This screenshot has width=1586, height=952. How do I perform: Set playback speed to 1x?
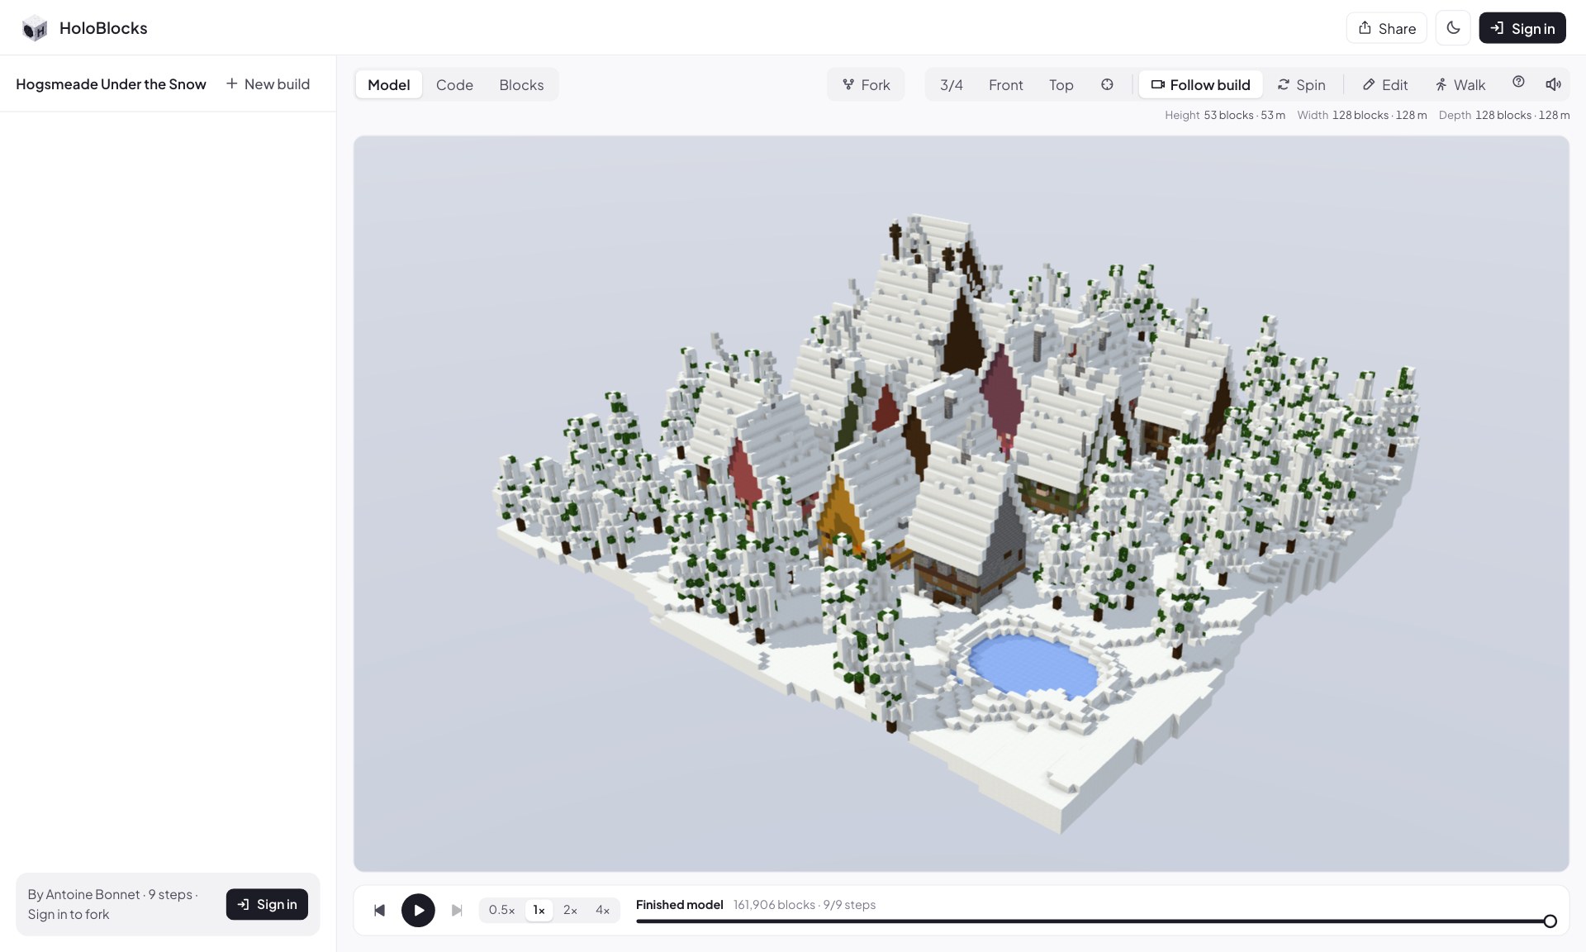(539, 910)
